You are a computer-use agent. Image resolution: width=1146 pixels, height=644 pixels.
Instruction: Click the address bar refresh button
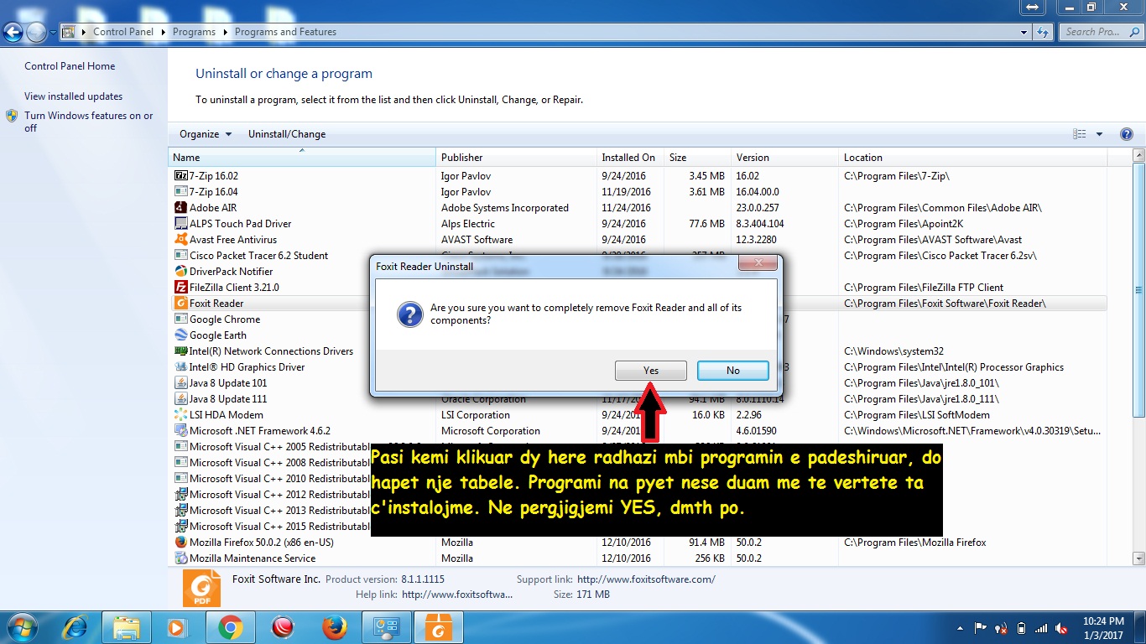point(1043,32)
